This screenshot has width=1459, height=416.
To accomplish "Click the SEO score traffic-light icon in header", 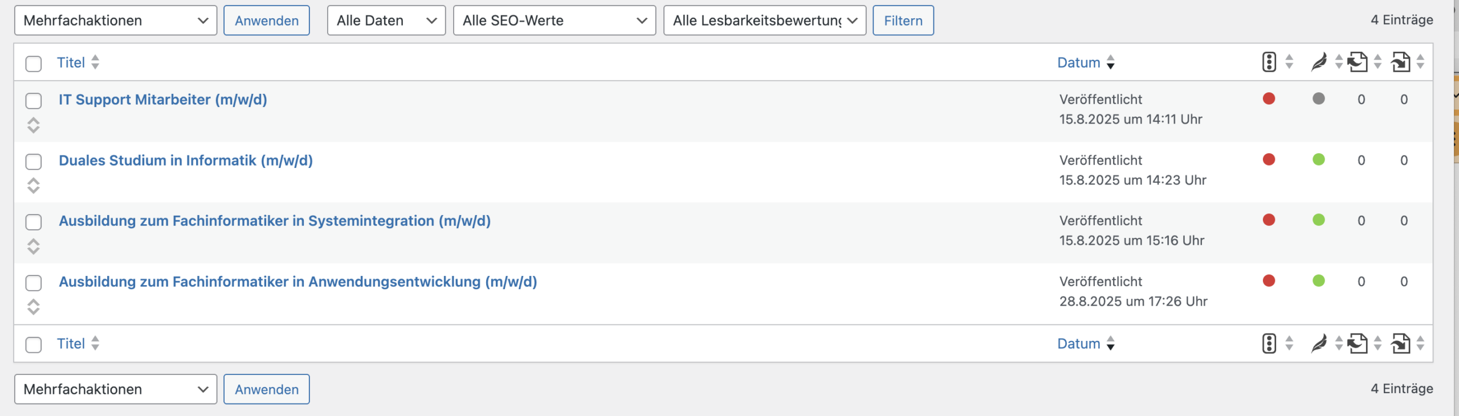I will pos(1269,62).
